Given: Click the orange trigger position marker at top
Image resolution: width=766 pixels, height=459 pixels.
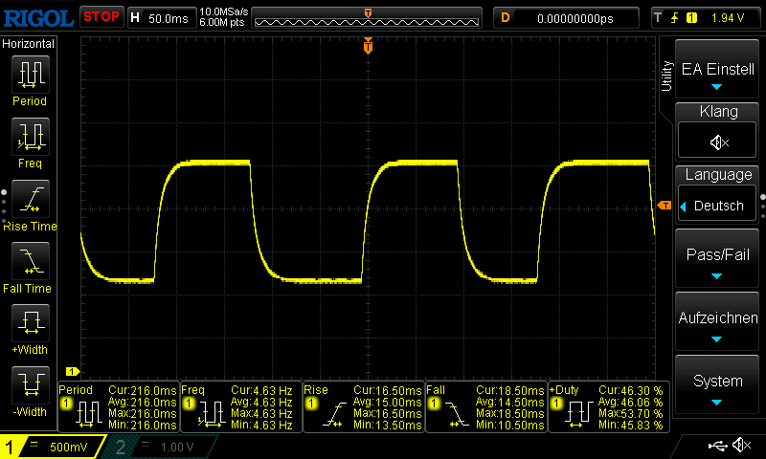Looking at the screenshot, I should tap(368, 46).
